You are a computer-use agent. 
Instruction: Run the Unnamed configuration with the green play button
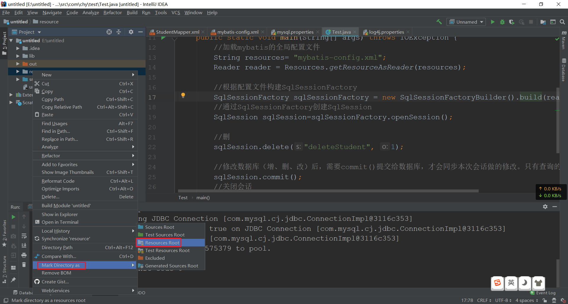tap(493, 22)
